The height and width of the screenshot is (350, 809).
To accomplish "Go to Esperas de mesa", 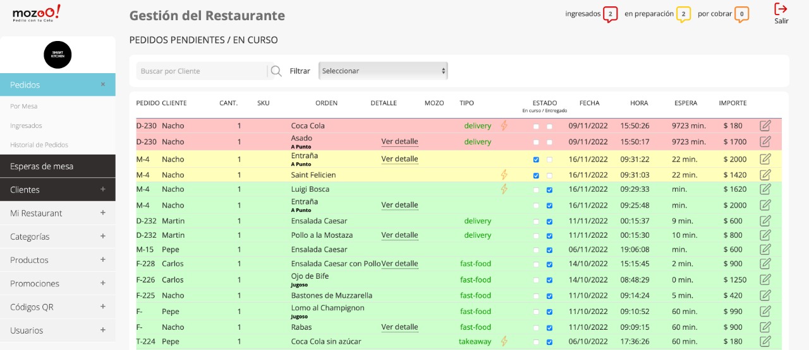I will [x=58, y=166].
